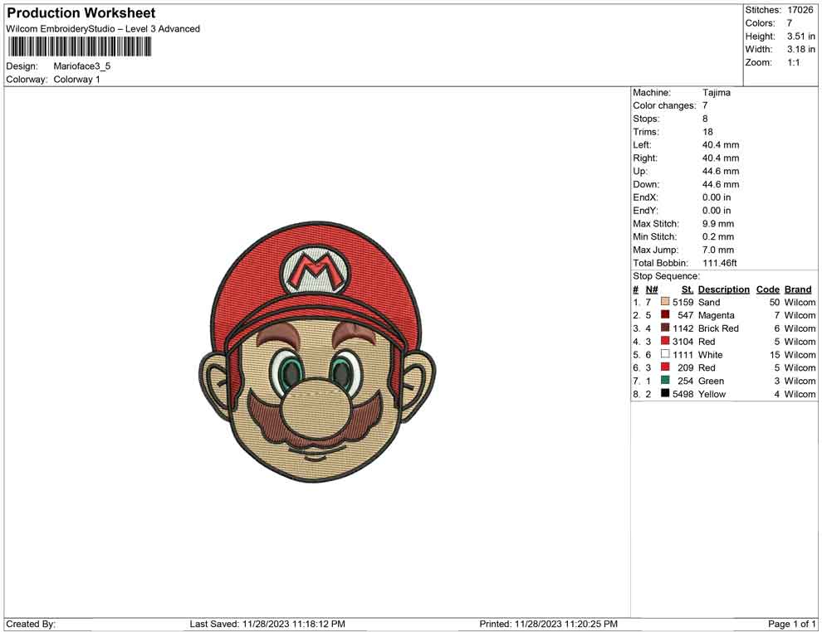Image resolution: width=822 pixels, height=632 pixels.
Task: Select the stitch count "547"
Action: 686,315
